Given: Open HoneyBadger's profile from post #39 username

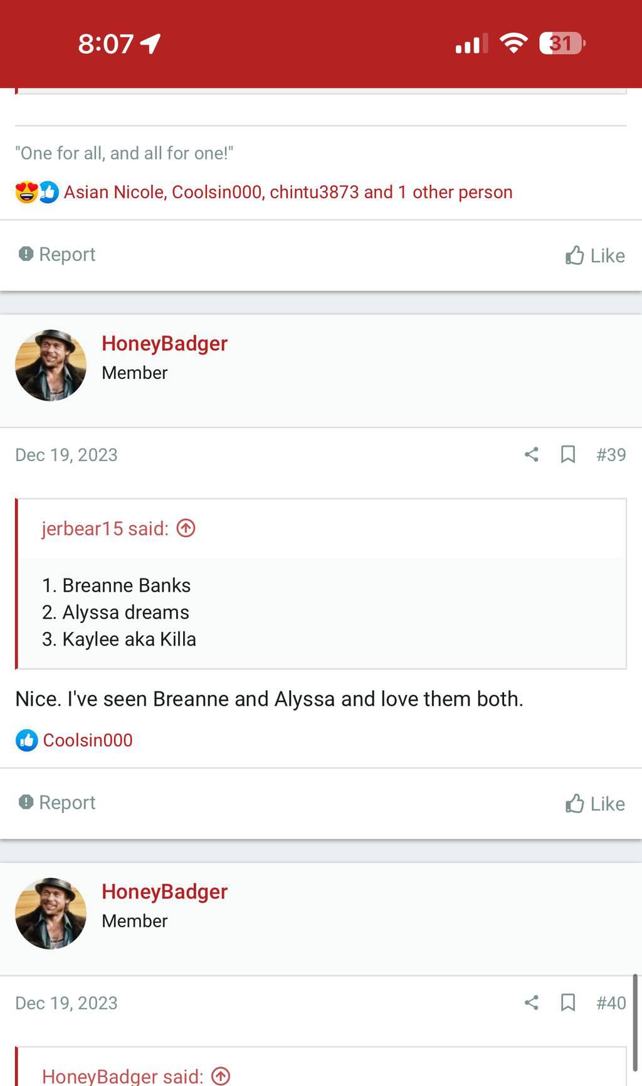Looking at the screenshot, I should (x=164, y=343).
